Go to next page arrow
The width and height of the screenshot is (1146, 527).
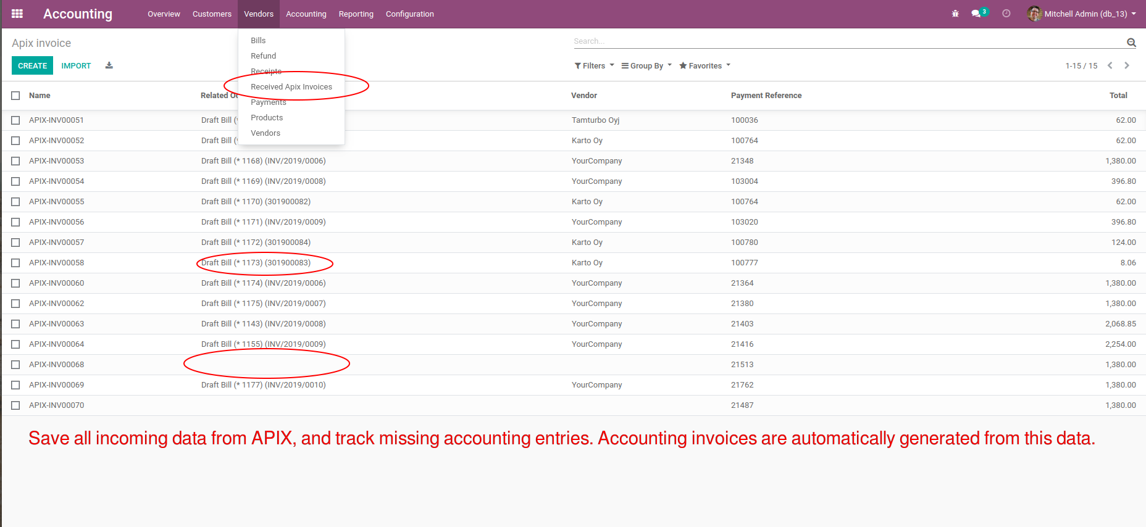point(1127,65)
